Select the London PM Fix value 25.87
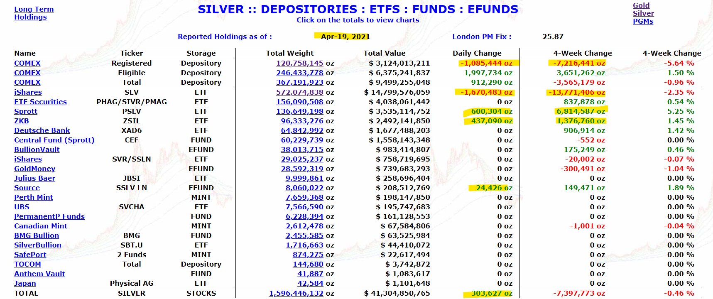Viewport: 713px width, 299px height. point(553,37)
